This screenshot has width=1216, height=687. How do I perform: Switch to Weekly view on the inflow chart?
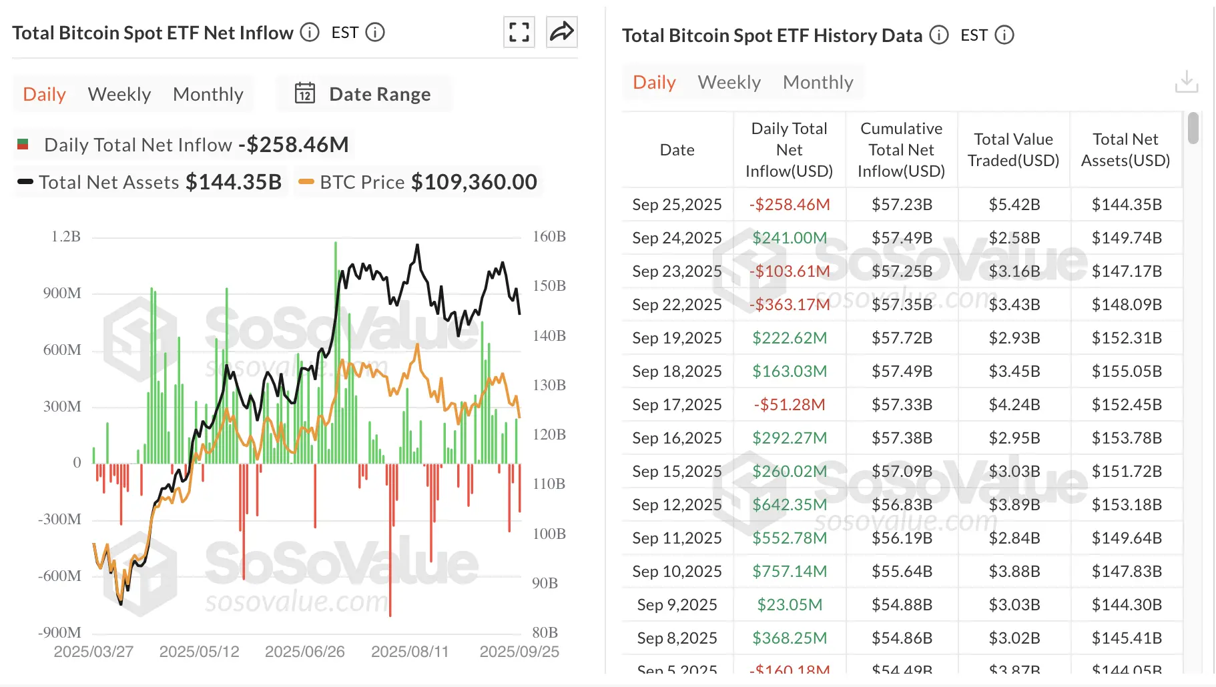pos(118,94)
